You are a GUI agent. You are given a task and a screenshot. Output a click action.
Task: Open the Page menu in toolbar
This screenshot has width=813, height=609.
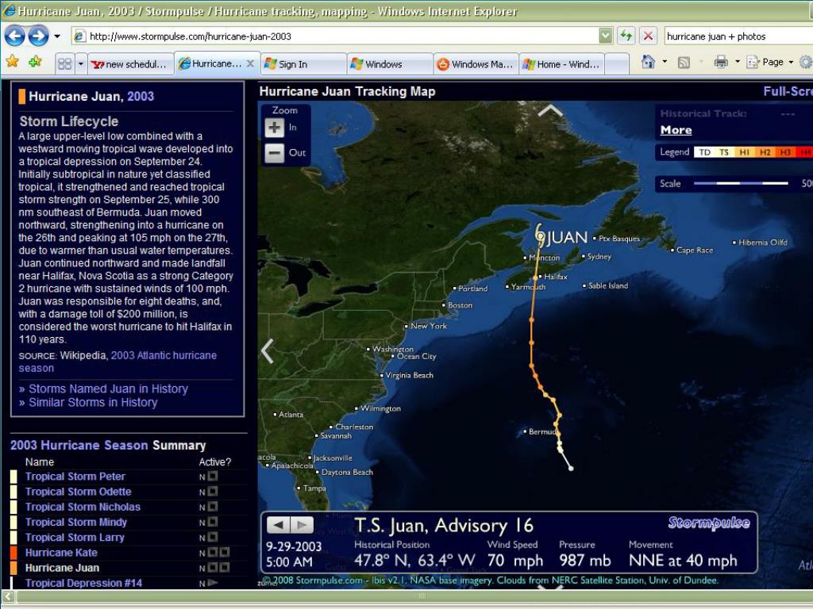(769, 62)
